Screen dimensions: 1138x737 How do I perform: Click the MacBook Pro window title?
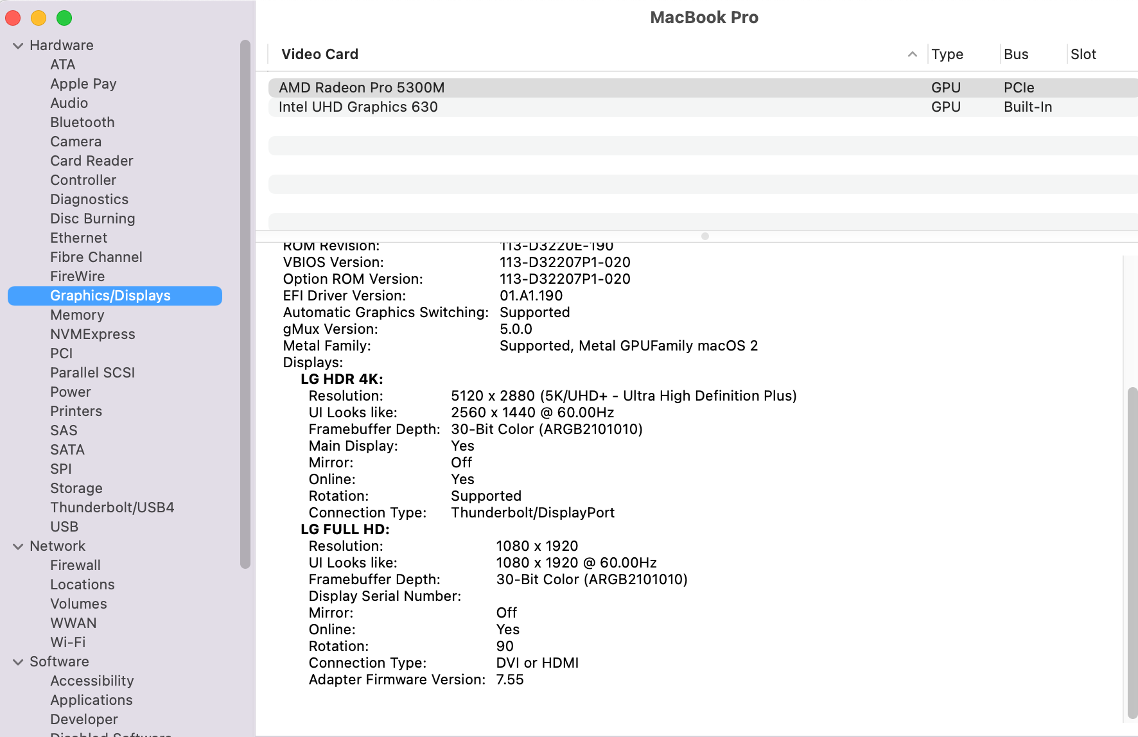[x=704, y=17]
